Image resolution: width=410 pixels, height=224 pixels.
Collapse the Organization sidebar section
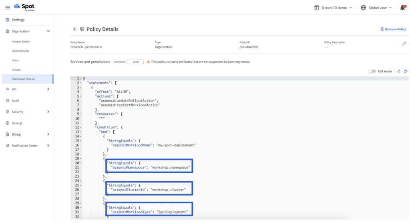pyautogui.click(x=48, y=31)
